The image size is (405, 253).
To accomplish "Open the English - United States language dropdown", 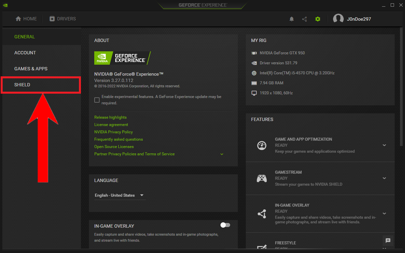I will 120,195.
